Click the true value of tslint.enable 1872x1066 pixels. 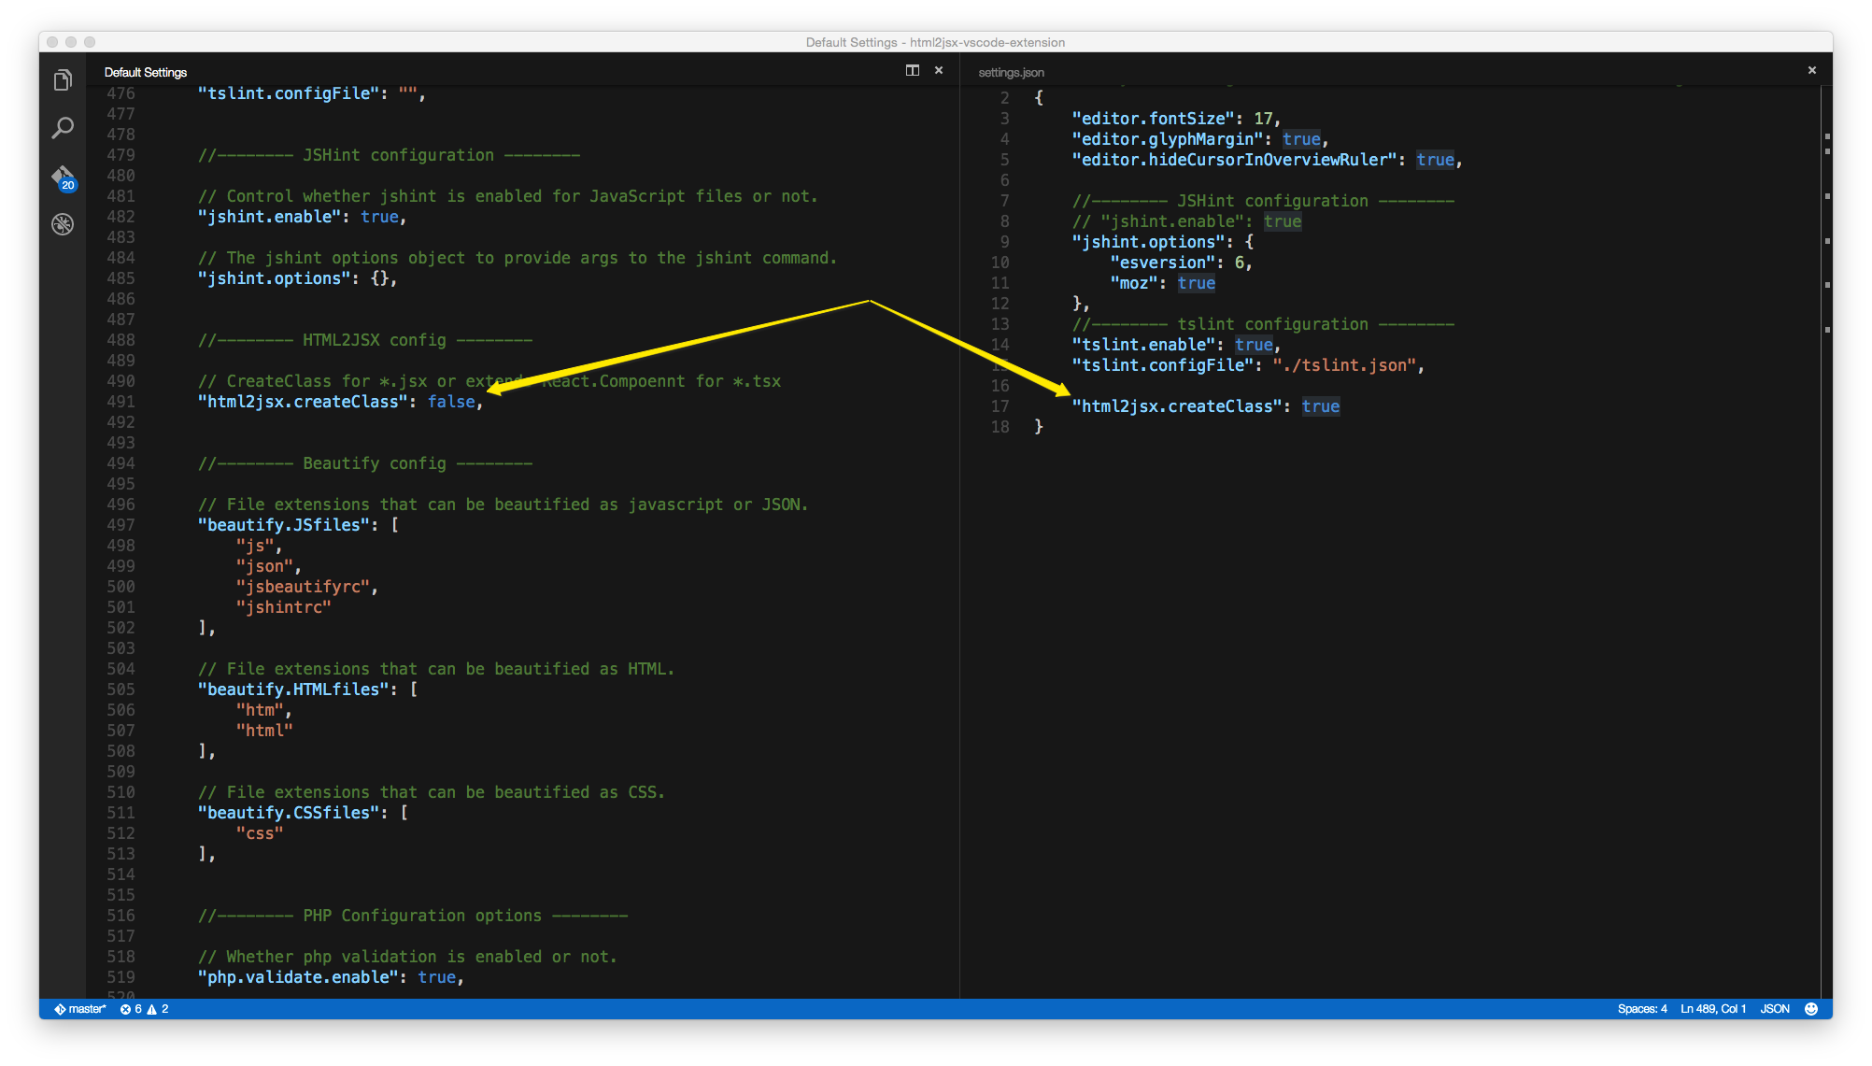1253,345
